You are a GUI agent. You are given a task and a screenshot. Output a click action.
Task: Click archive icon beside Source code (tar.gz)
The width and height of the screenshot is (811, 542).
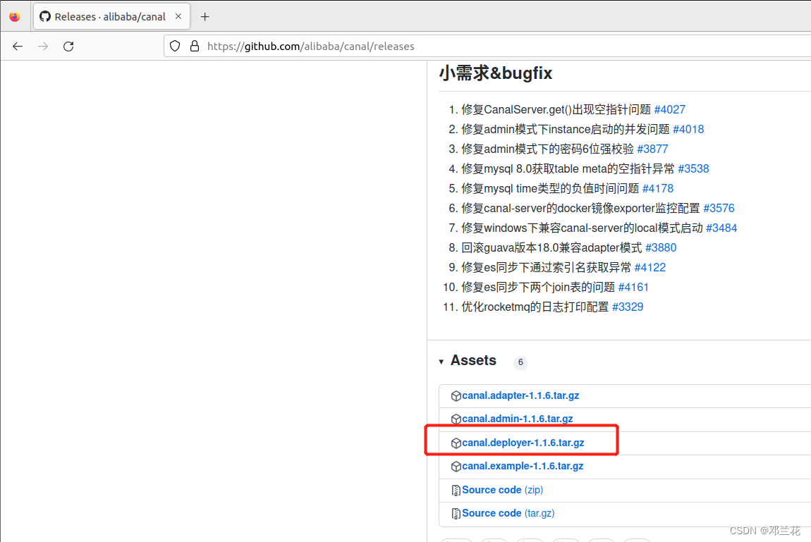coord(456,514)
